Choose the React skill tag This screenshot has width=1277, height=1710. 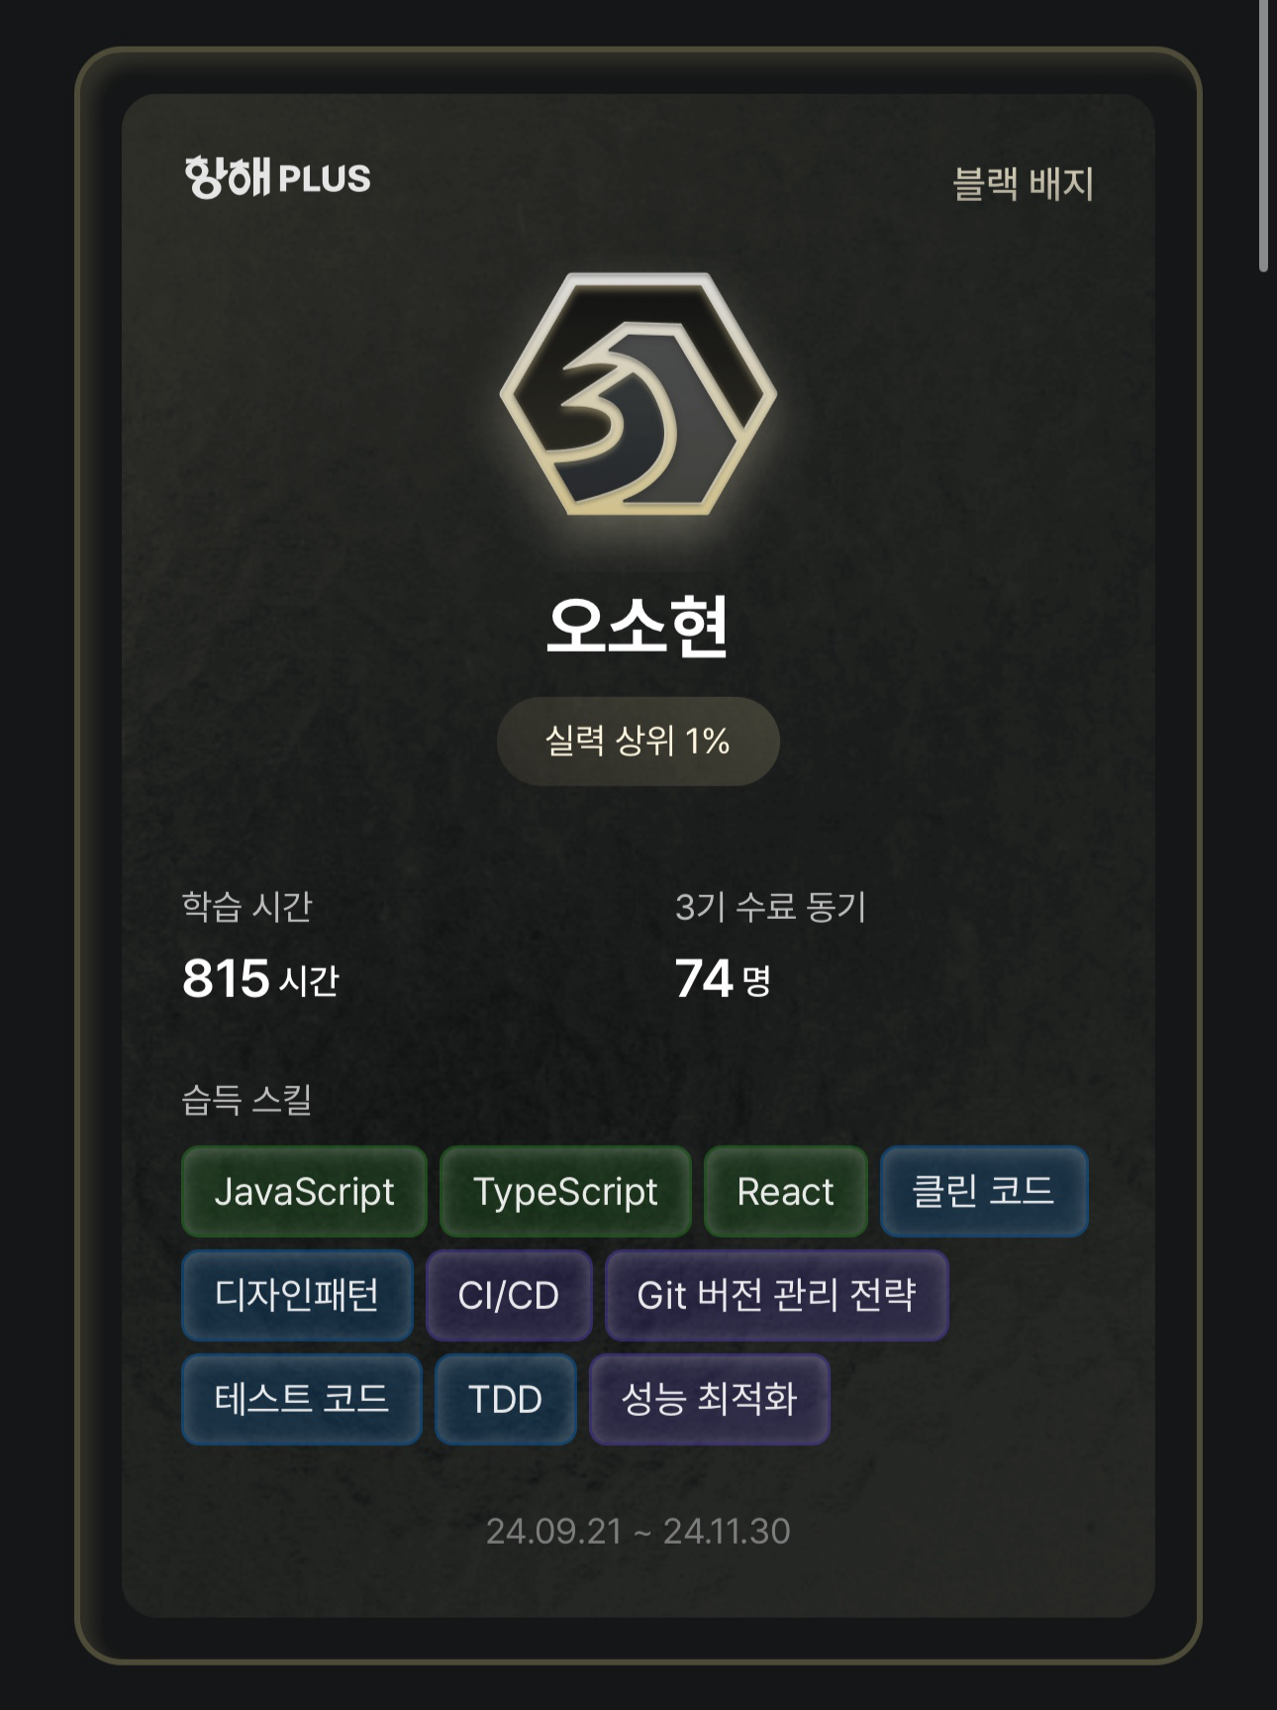(x=786, y=1191)
